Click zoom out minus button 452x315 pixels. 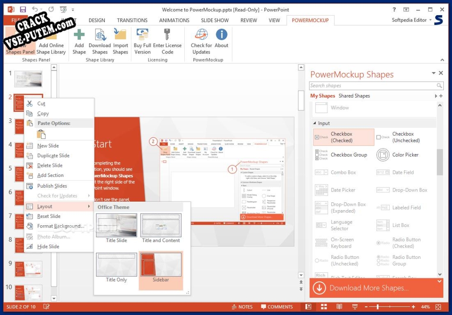click(366, 307)
